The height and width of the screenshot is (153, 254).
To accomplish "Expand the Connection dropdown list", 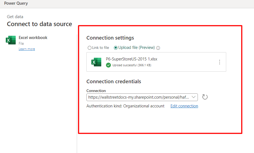I will (x=193, y=97).
